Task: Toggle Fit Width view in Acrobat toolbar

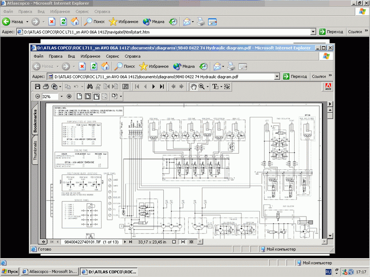Action: pyautogui.click(x=97, y=96)
